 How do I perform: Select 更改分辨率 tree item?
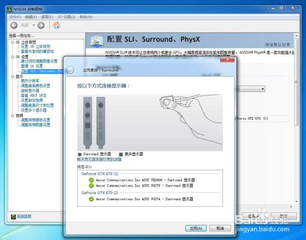[x=30, y=81]
